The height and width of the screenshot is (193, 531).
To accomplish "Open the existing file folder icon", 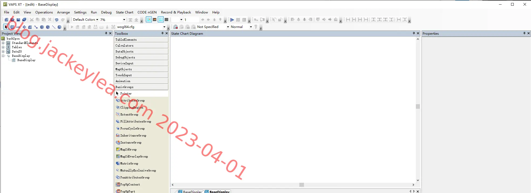I will tap(12, 20).
